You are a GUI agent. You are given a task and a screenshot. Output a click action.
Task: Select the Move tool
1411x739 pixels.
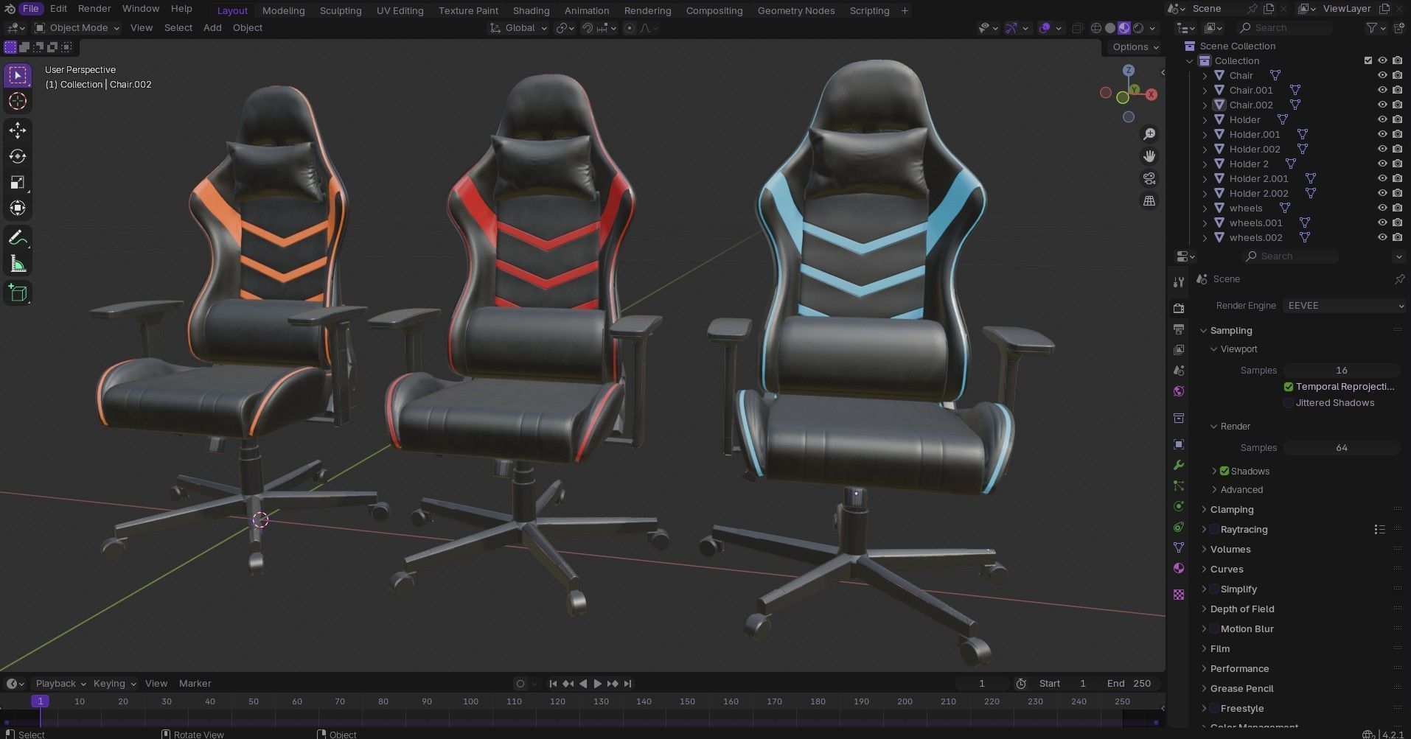pos(18,130)
